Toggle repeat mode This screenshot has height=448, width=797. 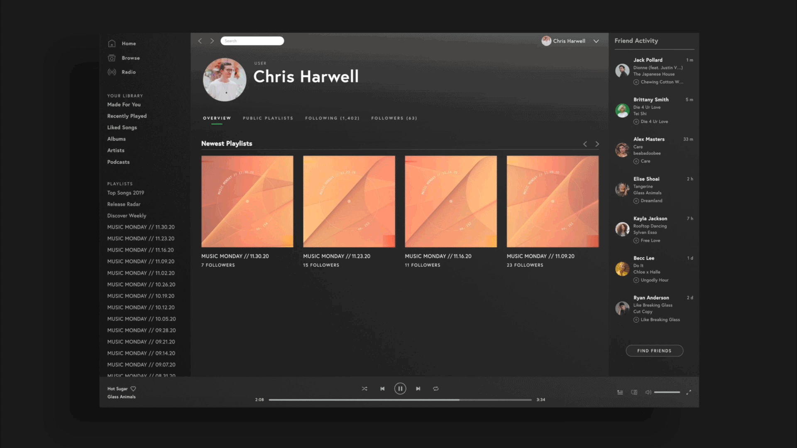point(436,389)
